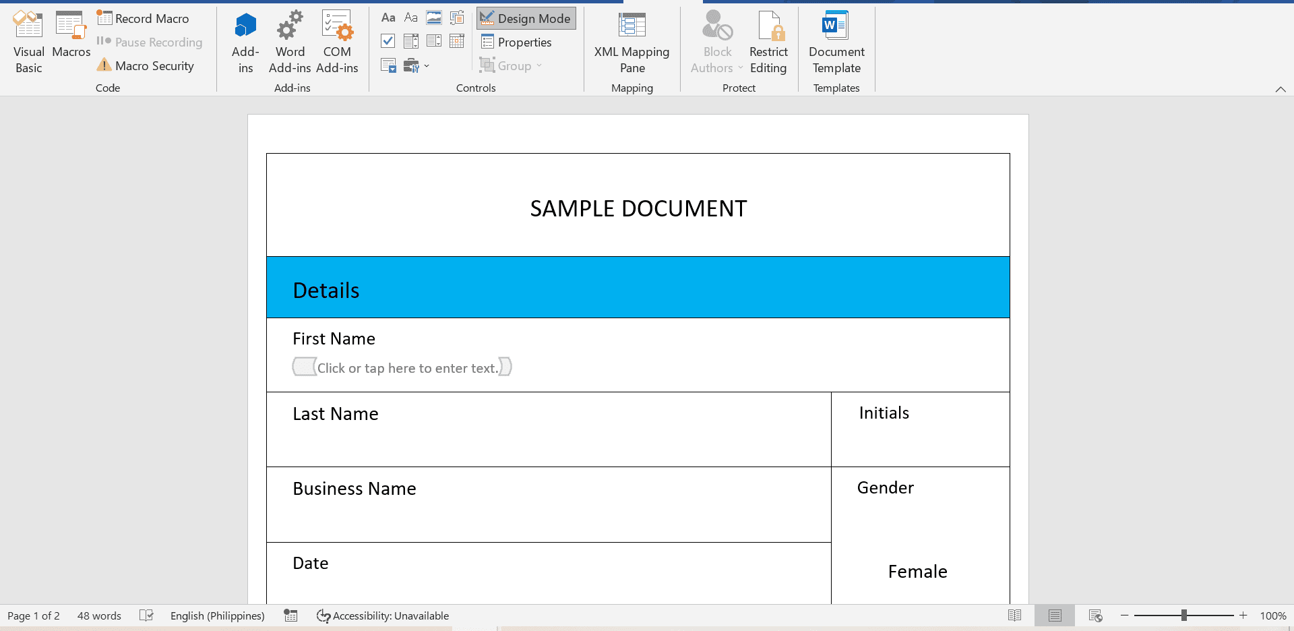Click the zoom slider handle

[1183, 615]
